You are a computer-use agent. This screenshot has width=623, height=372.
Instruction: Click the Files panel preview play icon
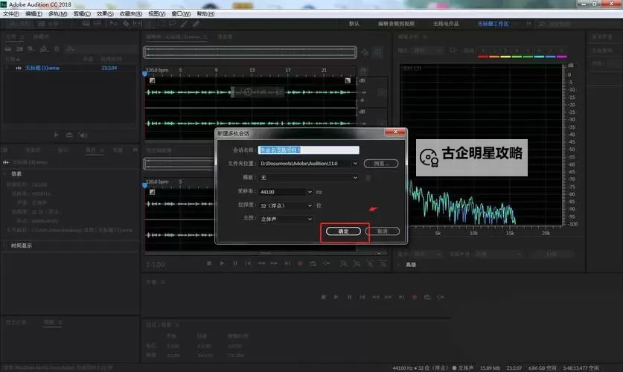click(x=56, y=135)
